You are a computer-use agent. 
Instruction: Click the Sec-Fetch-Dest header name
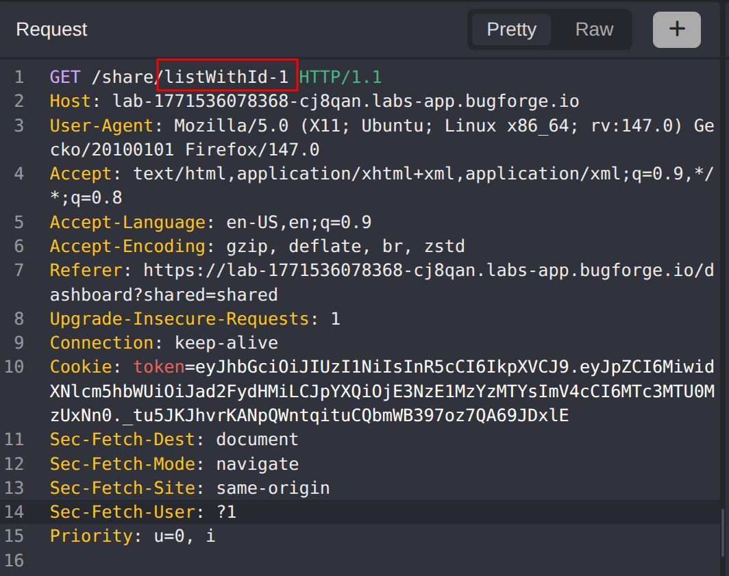click(x=122, y=440)
